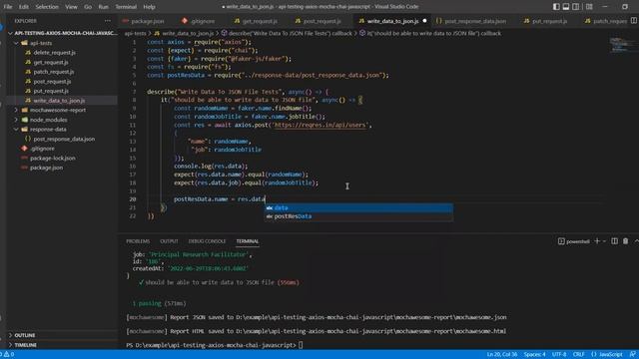Open the View menu
The height and width of the screenshot is (359, 639).
[71, 7]
